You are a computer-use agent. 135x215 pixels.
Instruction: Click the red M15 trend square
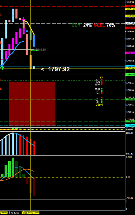point(101,84)
